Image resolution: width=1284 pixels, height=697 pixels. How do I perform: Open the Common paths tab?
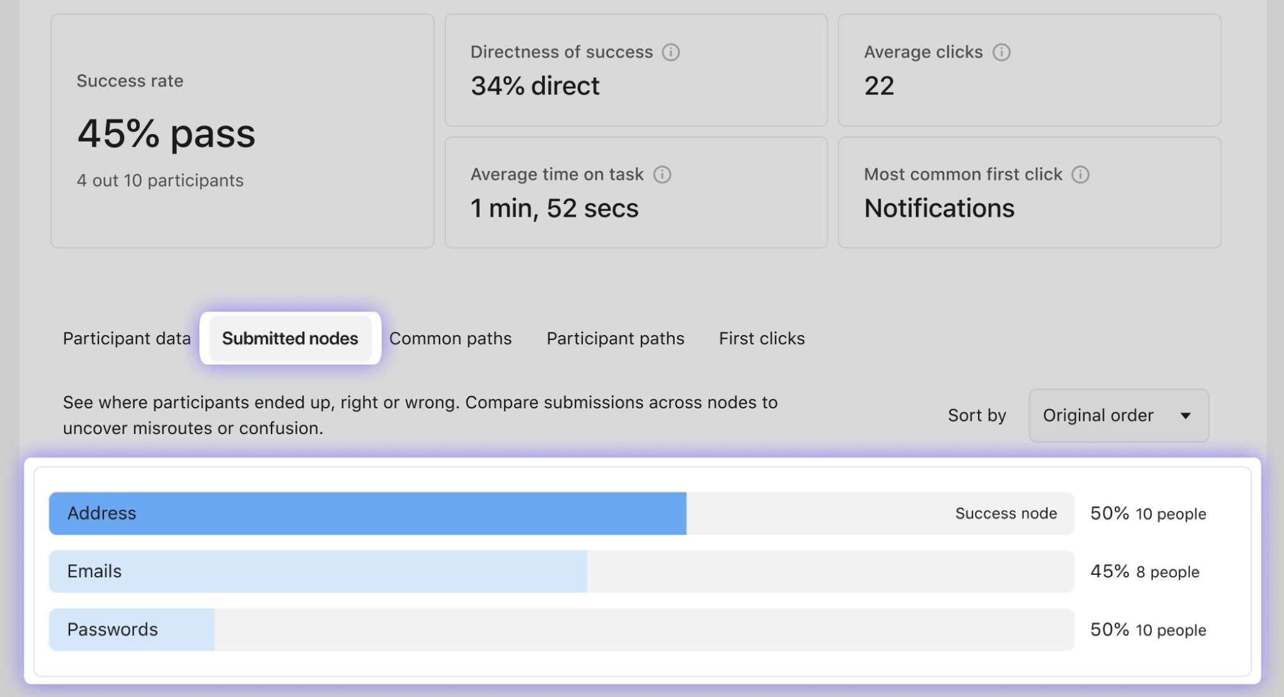(450, 338)
